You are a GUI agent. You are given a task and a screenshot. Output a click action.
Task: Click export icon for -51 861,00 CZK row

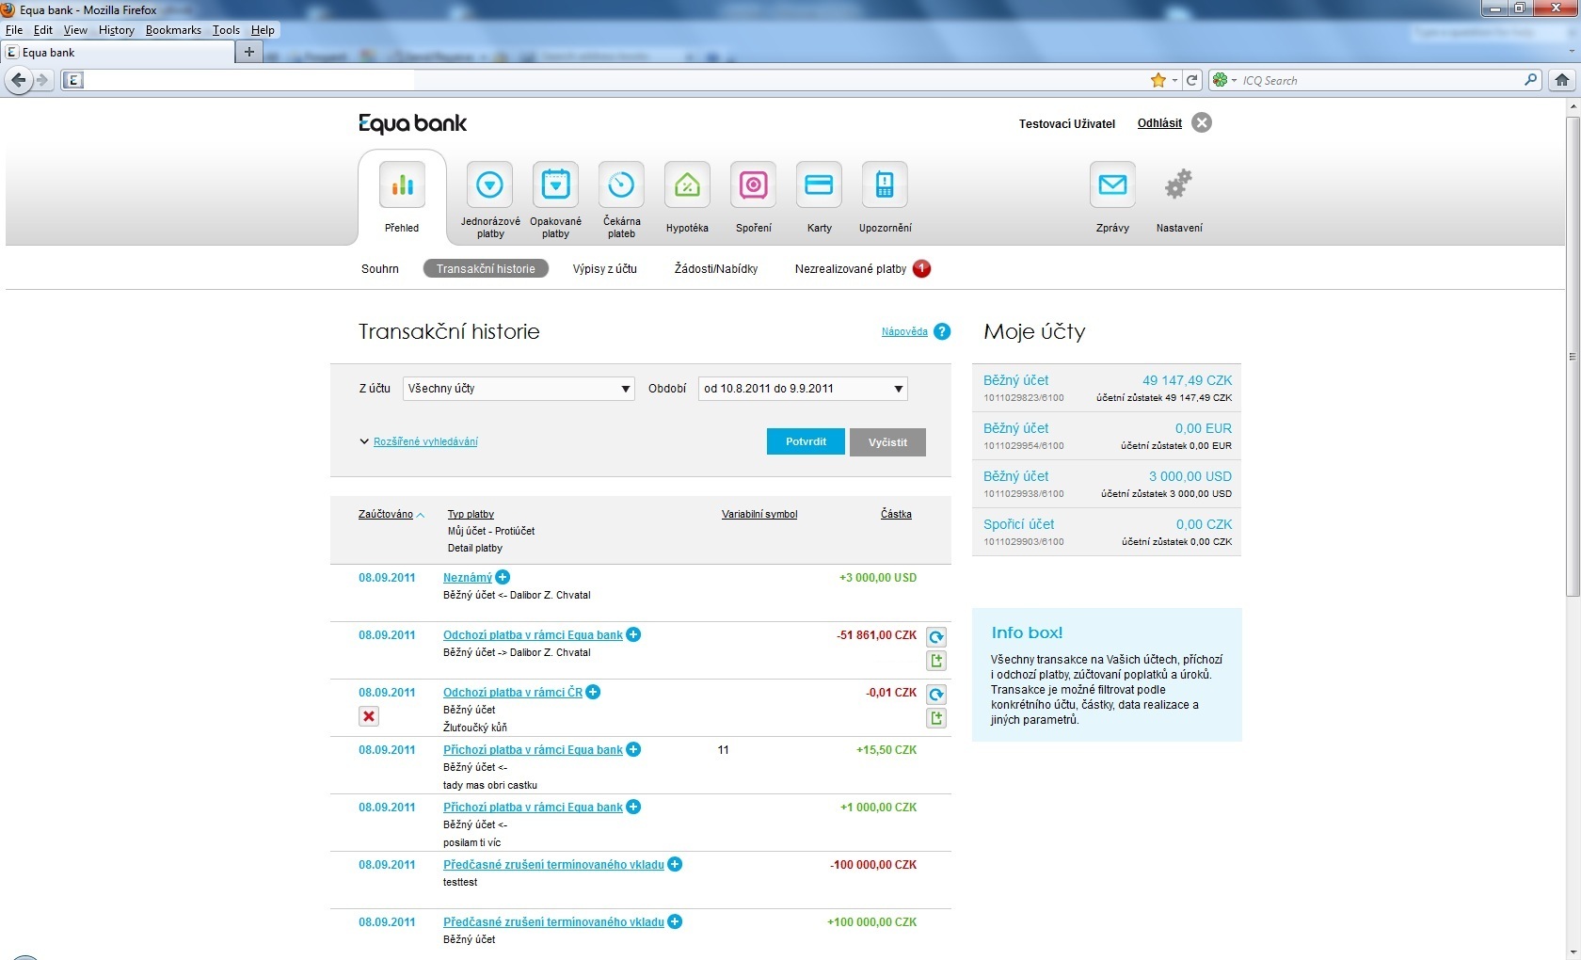point(936,661)
